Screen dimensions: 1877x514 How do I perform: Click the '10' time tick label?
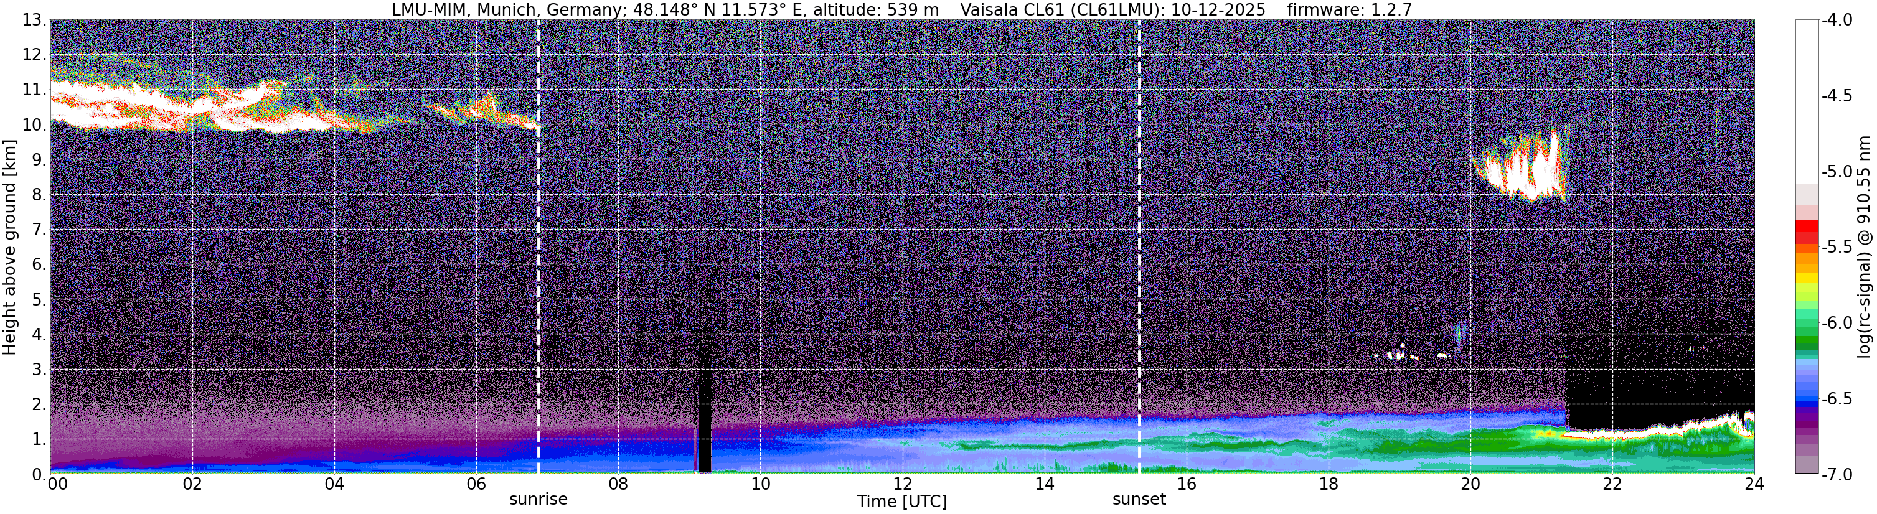pyautogui.click(x=760, y=484)
